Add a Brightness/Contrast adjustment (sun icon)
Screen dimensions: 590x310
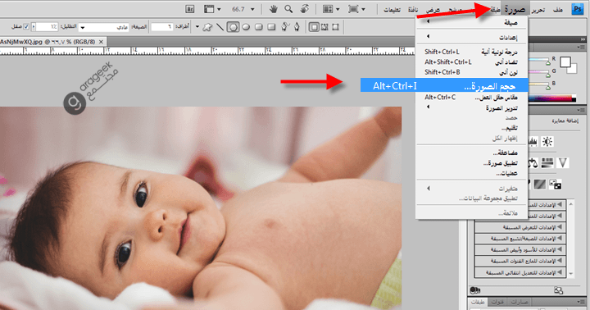point(547,142)
